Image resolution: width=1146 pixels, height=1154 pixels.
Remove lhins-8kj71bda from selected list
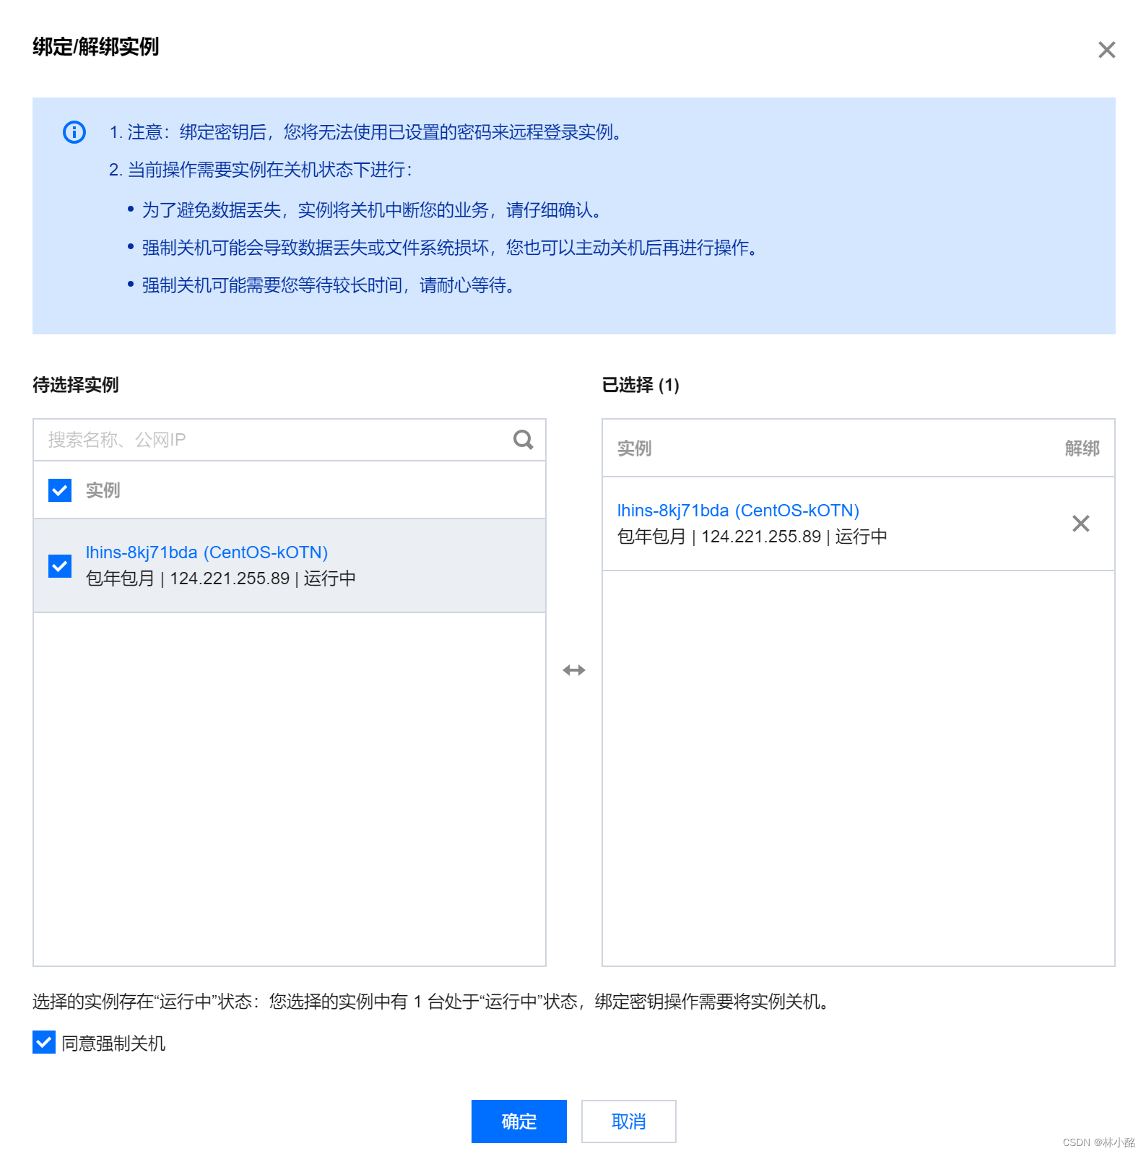pyautogui.click(x=1080, y=524)
